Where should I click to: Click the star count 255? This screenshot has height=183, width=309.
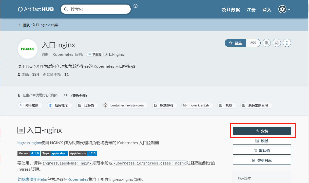click(x=253, y=43)
